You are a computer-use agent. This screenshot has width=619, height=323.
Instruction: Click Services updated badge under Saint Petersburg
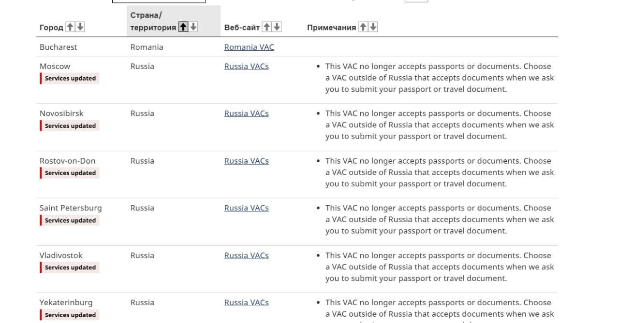click(x=70, y=221)
